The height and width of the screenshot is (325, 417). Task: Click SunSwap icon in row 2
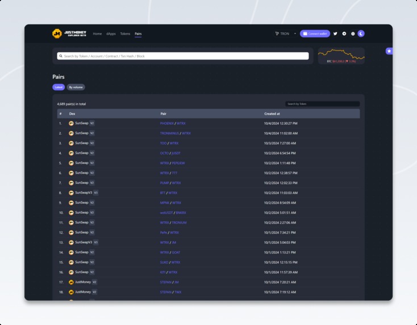point(71,133)
